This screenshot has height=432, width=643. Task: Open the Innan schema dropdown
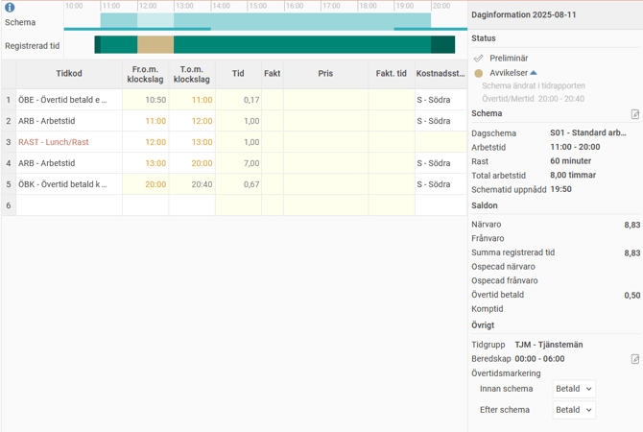click(x=574, y=389)
